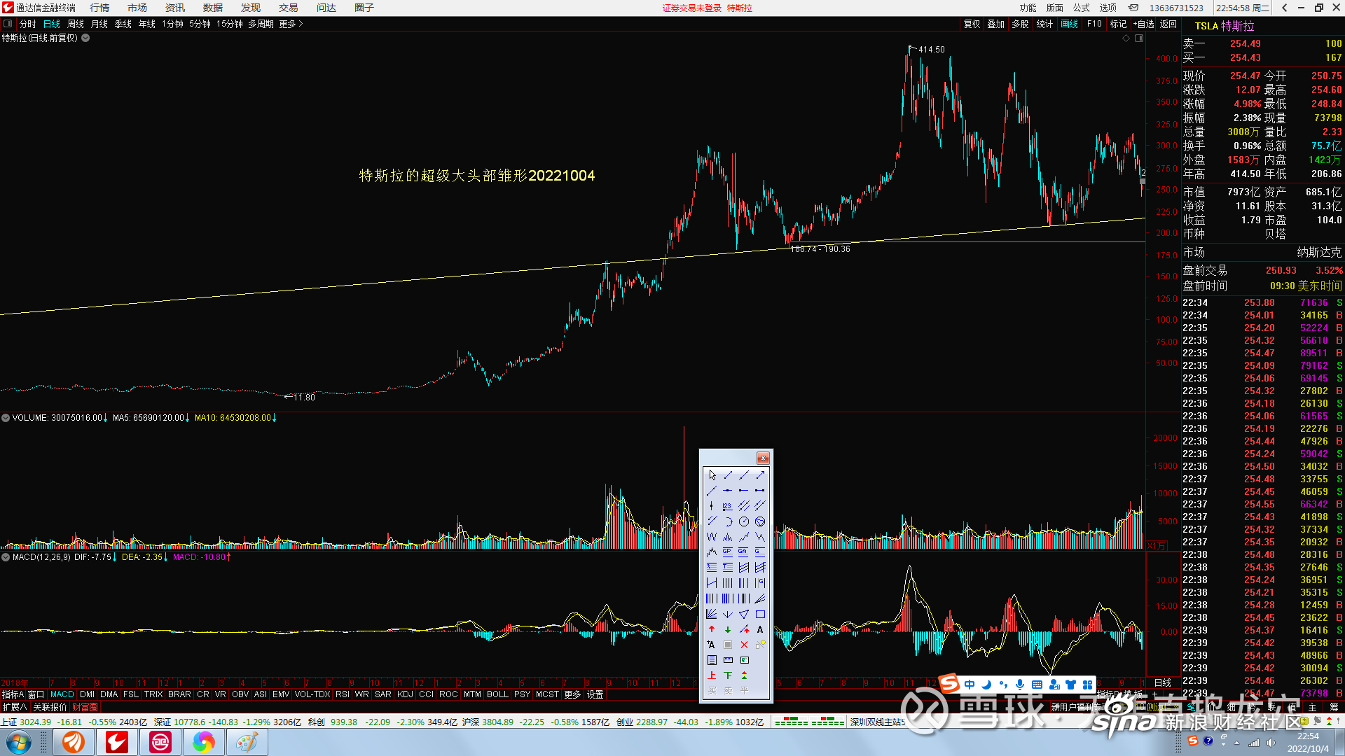Viewport: 1345px width, 756px height.
Task: Choose the text 'A' annotation tool
Action: point(760,629)
